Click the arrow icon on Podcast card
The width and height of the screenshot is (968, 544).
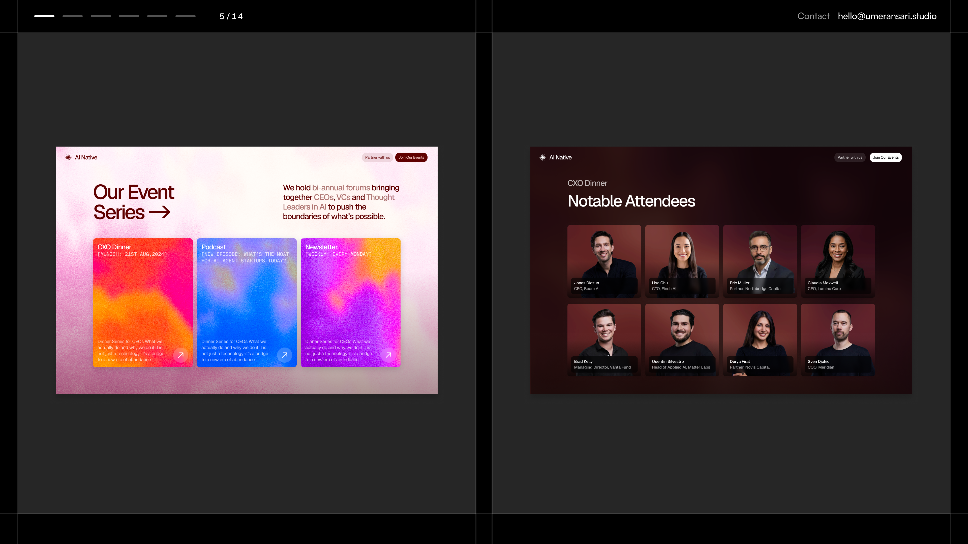(284, 355)
